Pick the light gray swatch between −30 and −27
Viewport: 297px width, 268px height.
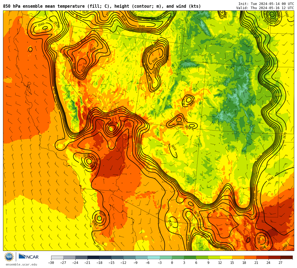[x=57, y=258]
